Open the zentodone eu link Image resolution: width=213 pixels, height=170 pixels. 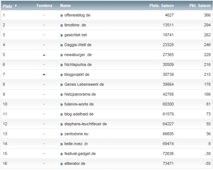click(76, 134)
